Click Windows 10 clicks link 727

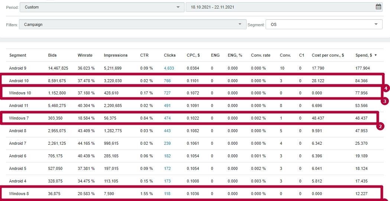tap(168, 93)
